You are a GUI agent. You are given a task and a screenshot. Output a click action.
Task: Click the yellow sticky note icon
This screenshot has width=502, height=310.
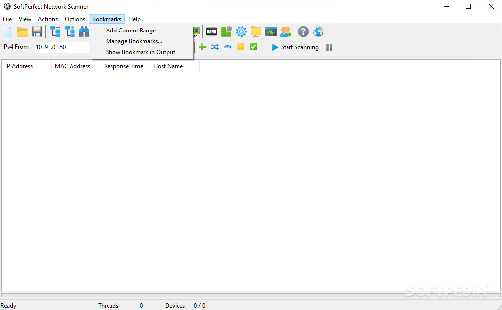coord(241,47)
